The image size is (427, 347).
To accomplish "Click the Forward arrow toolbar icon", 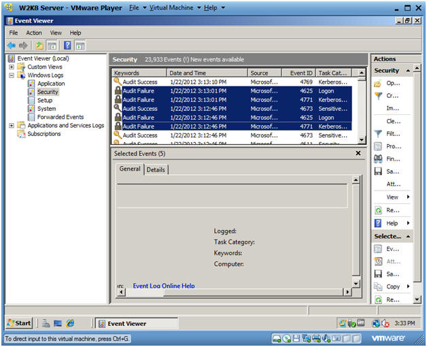I will [x=23, y=46].
